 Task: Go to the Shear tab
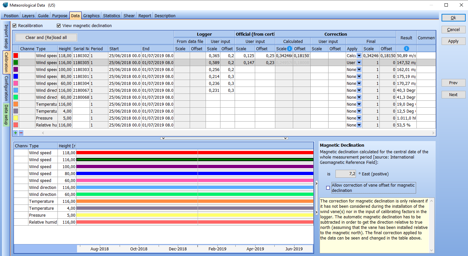coord(129,16)
